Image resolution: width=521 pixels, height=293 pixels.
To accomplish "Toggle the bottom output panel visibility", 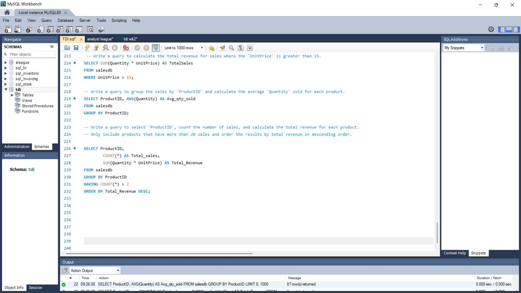I will tap(509, 29).
